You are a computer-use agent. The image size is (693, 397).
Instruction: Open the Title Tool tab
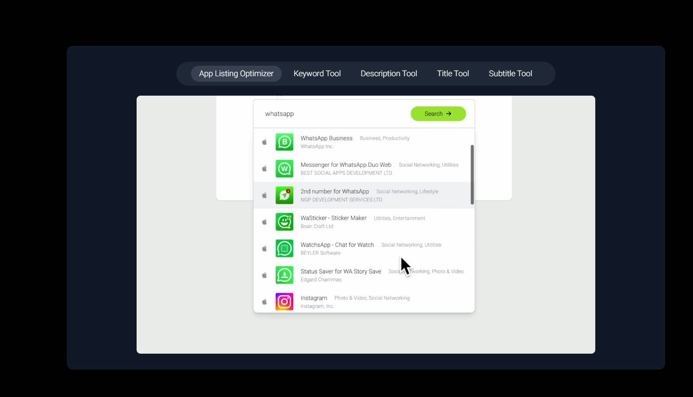453,74
